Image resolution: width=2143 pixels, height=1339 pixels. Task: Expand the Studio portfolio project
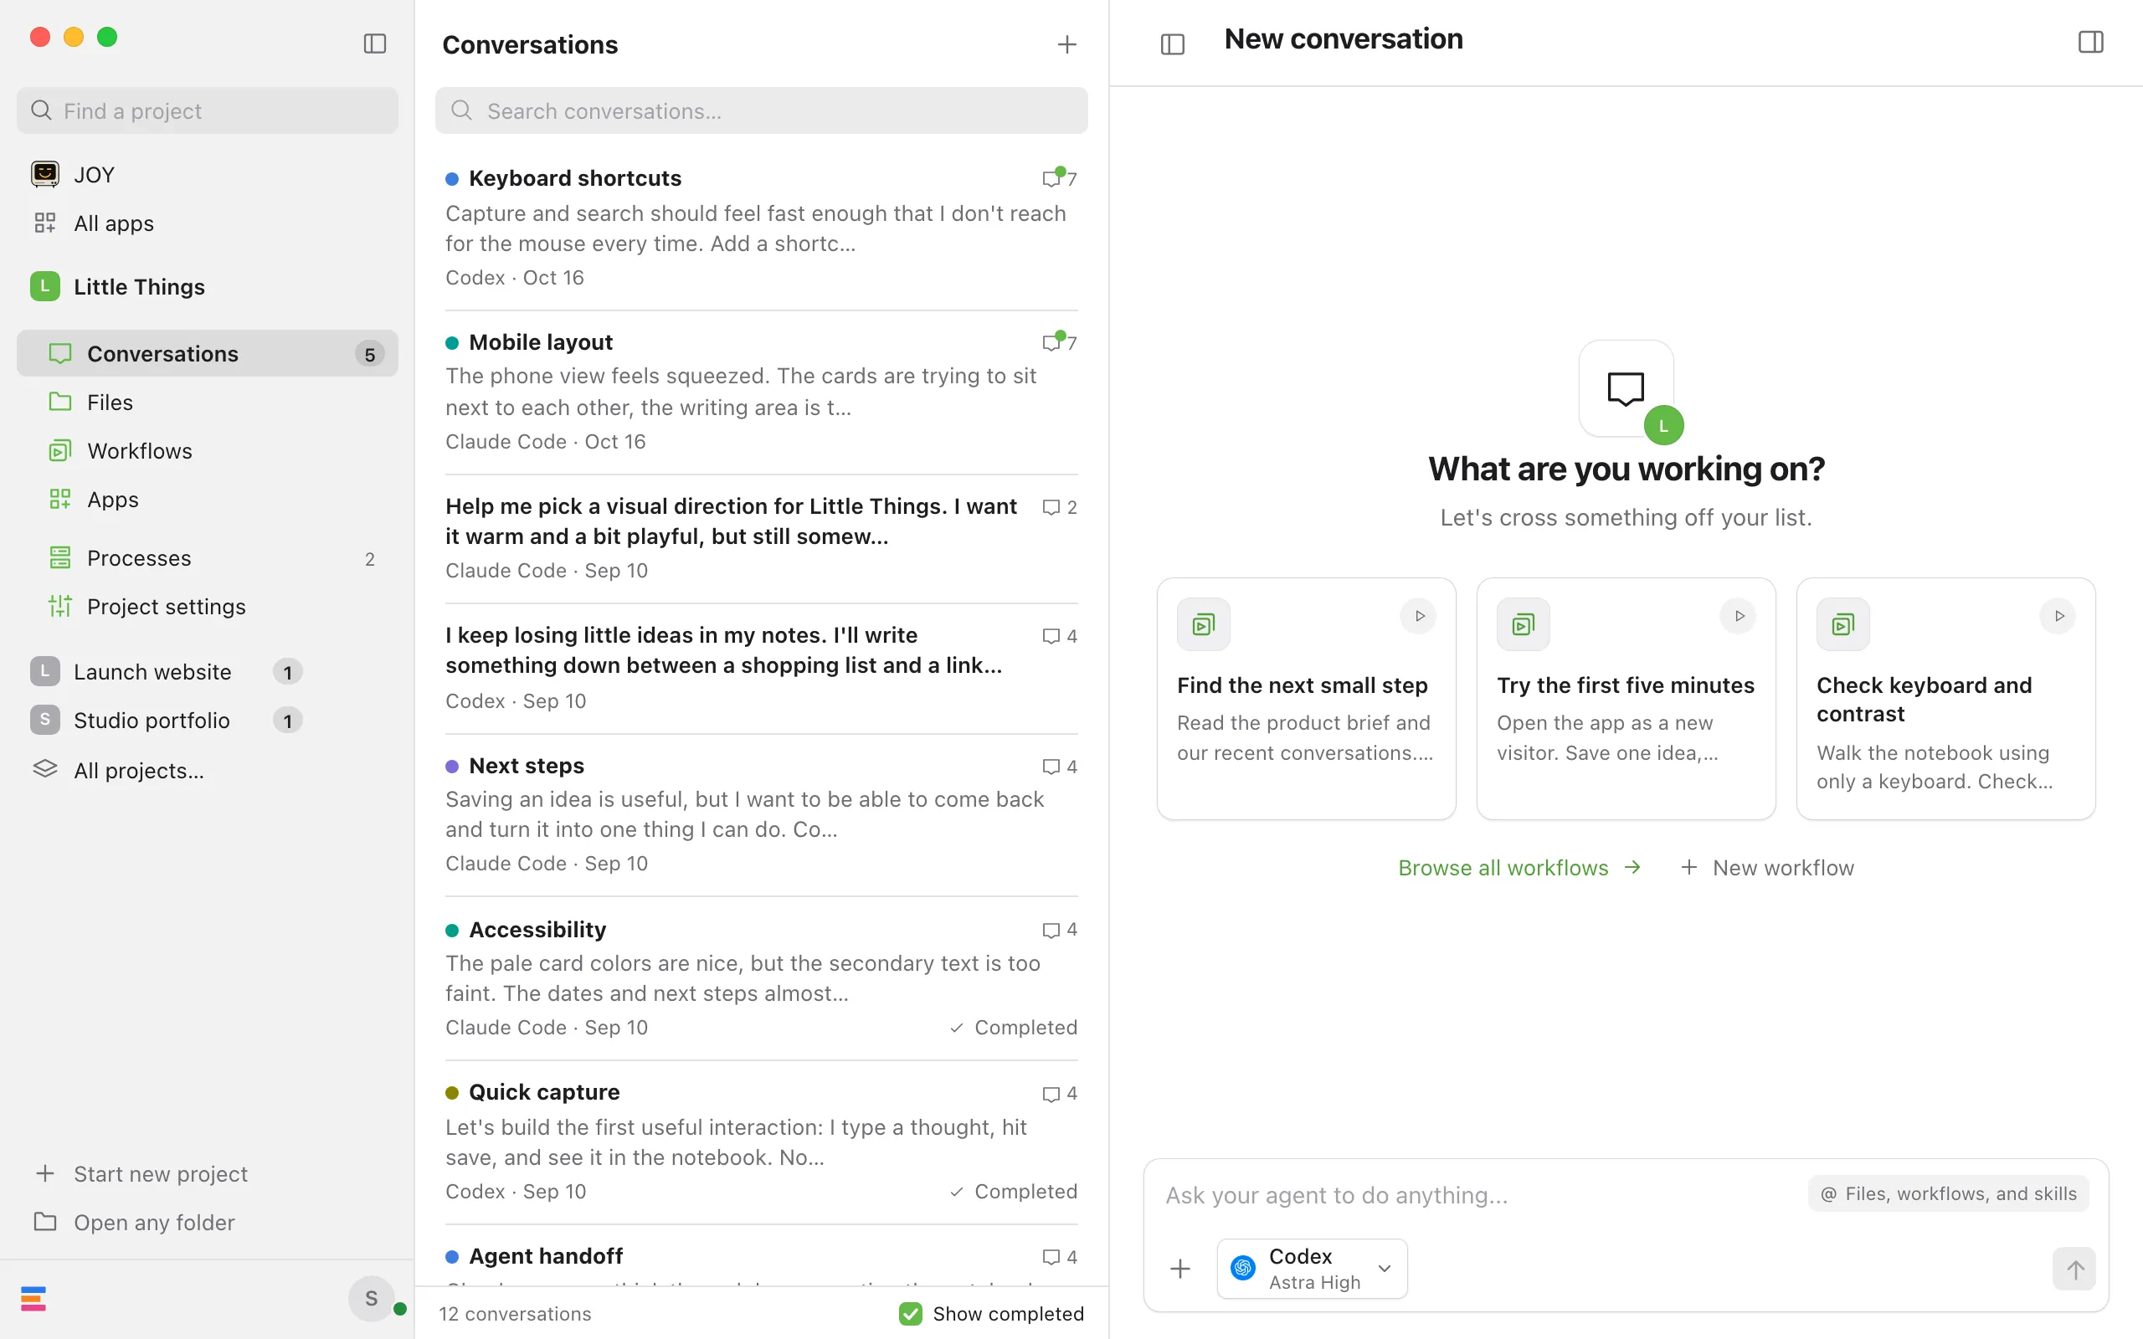[x=208, y=720]
